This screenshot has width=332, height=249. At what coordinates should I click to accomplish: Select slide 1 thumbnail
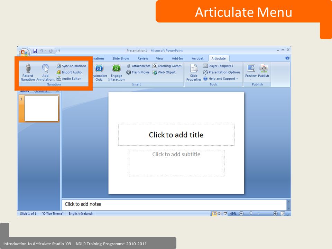[41, 108]
